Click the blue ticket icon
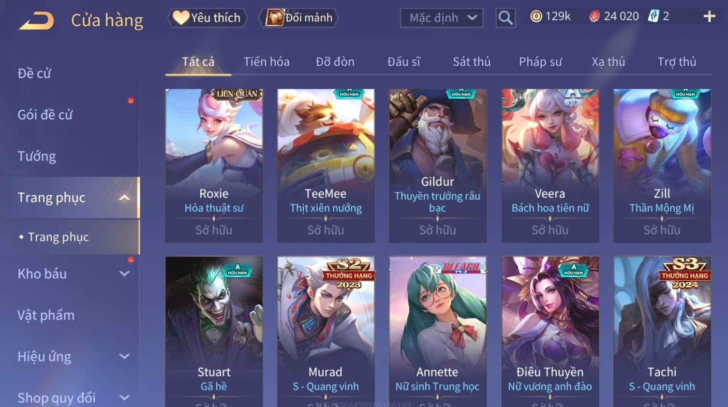The width and height of the screenshot is (728, 407). 654,16
